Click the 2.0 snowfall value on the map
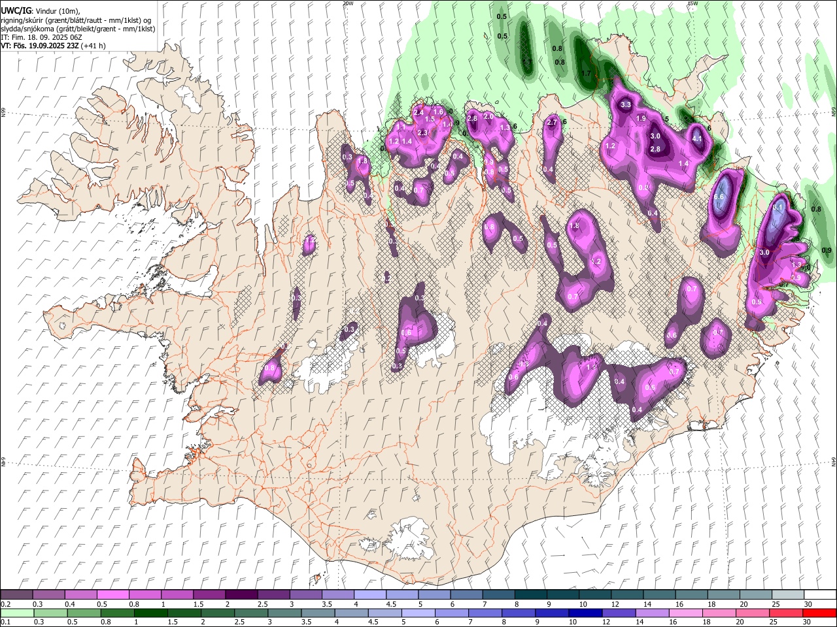This screenshot has height=627, width=837. [488, 116]
